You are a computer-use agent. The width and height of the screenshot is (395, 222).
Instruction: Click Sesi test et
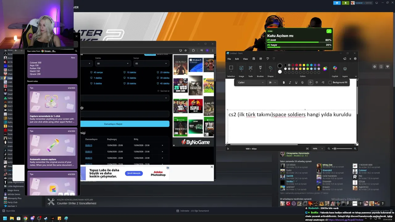(x=164, y=91)
